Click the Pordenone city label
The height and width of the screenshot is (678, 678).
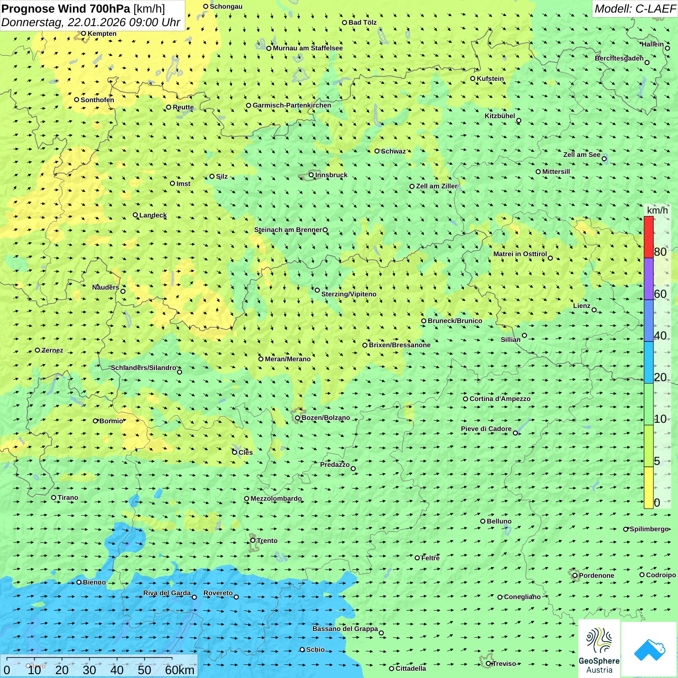coord(597,575)
